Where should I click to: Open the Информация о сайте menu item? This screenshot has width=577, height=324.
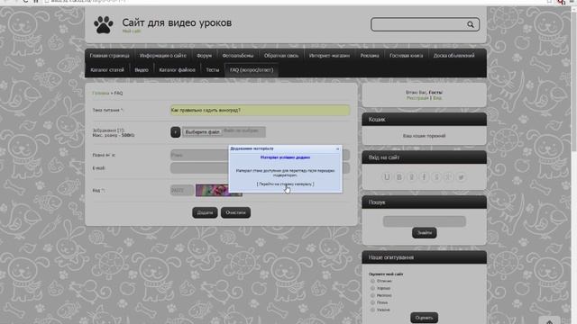162,56
